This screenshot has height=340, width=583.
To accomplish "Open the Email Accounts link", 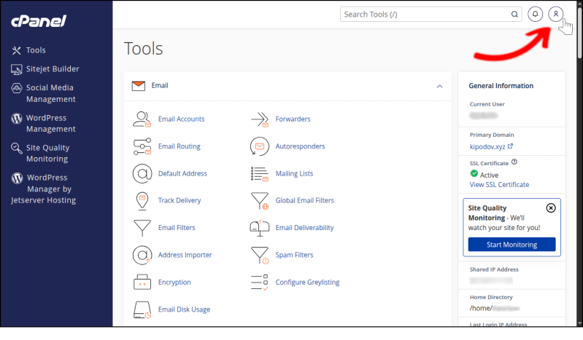I will pyautogui.click(x=181, y=119).
